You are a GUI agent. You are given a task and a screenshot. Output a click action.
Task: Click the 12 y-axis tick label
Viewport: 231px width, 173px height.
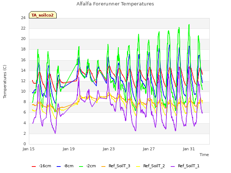[x=23, y=81]
